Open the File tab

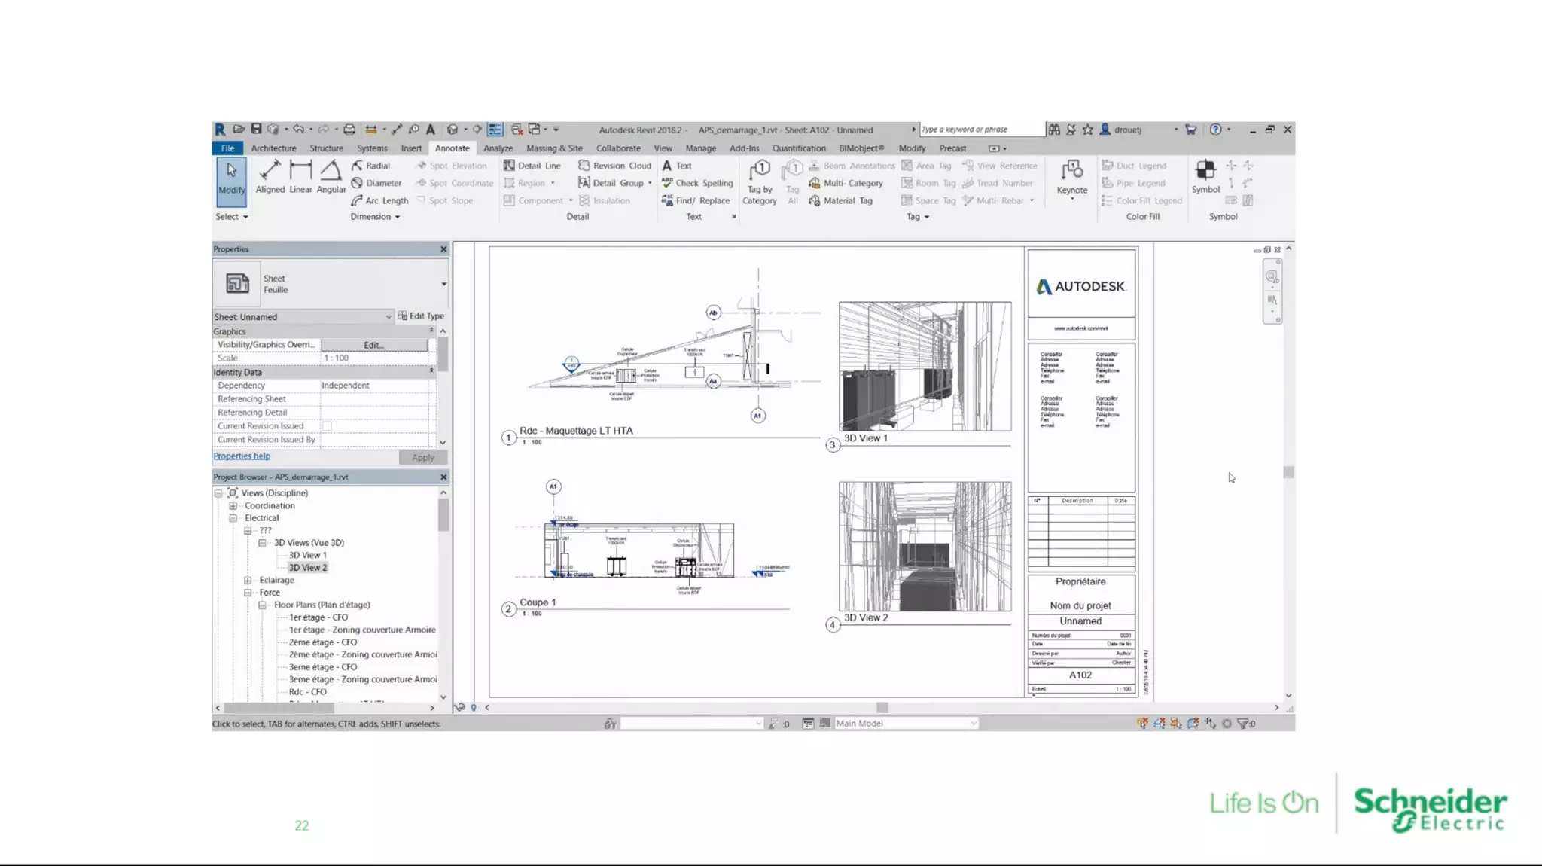coord(227,148)
